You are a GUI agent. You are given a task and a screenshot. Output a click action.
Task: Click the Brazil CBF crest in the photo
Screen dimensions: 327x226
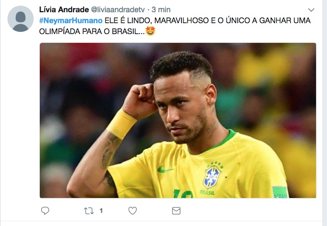click(212, 177)
